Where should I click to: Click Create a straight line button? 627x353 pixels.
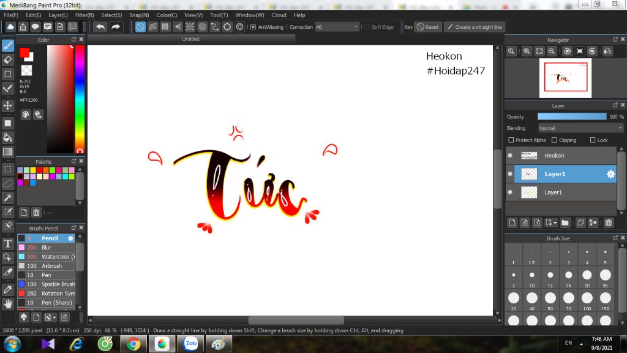(475, 27)
